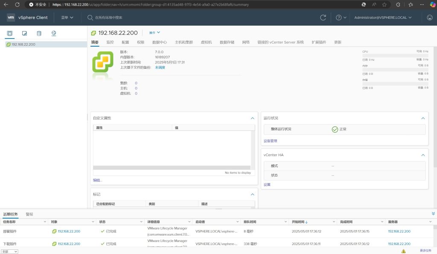437x254 pixels.
Task: Switch to the 监控 tab
Action: pos(110,42)
